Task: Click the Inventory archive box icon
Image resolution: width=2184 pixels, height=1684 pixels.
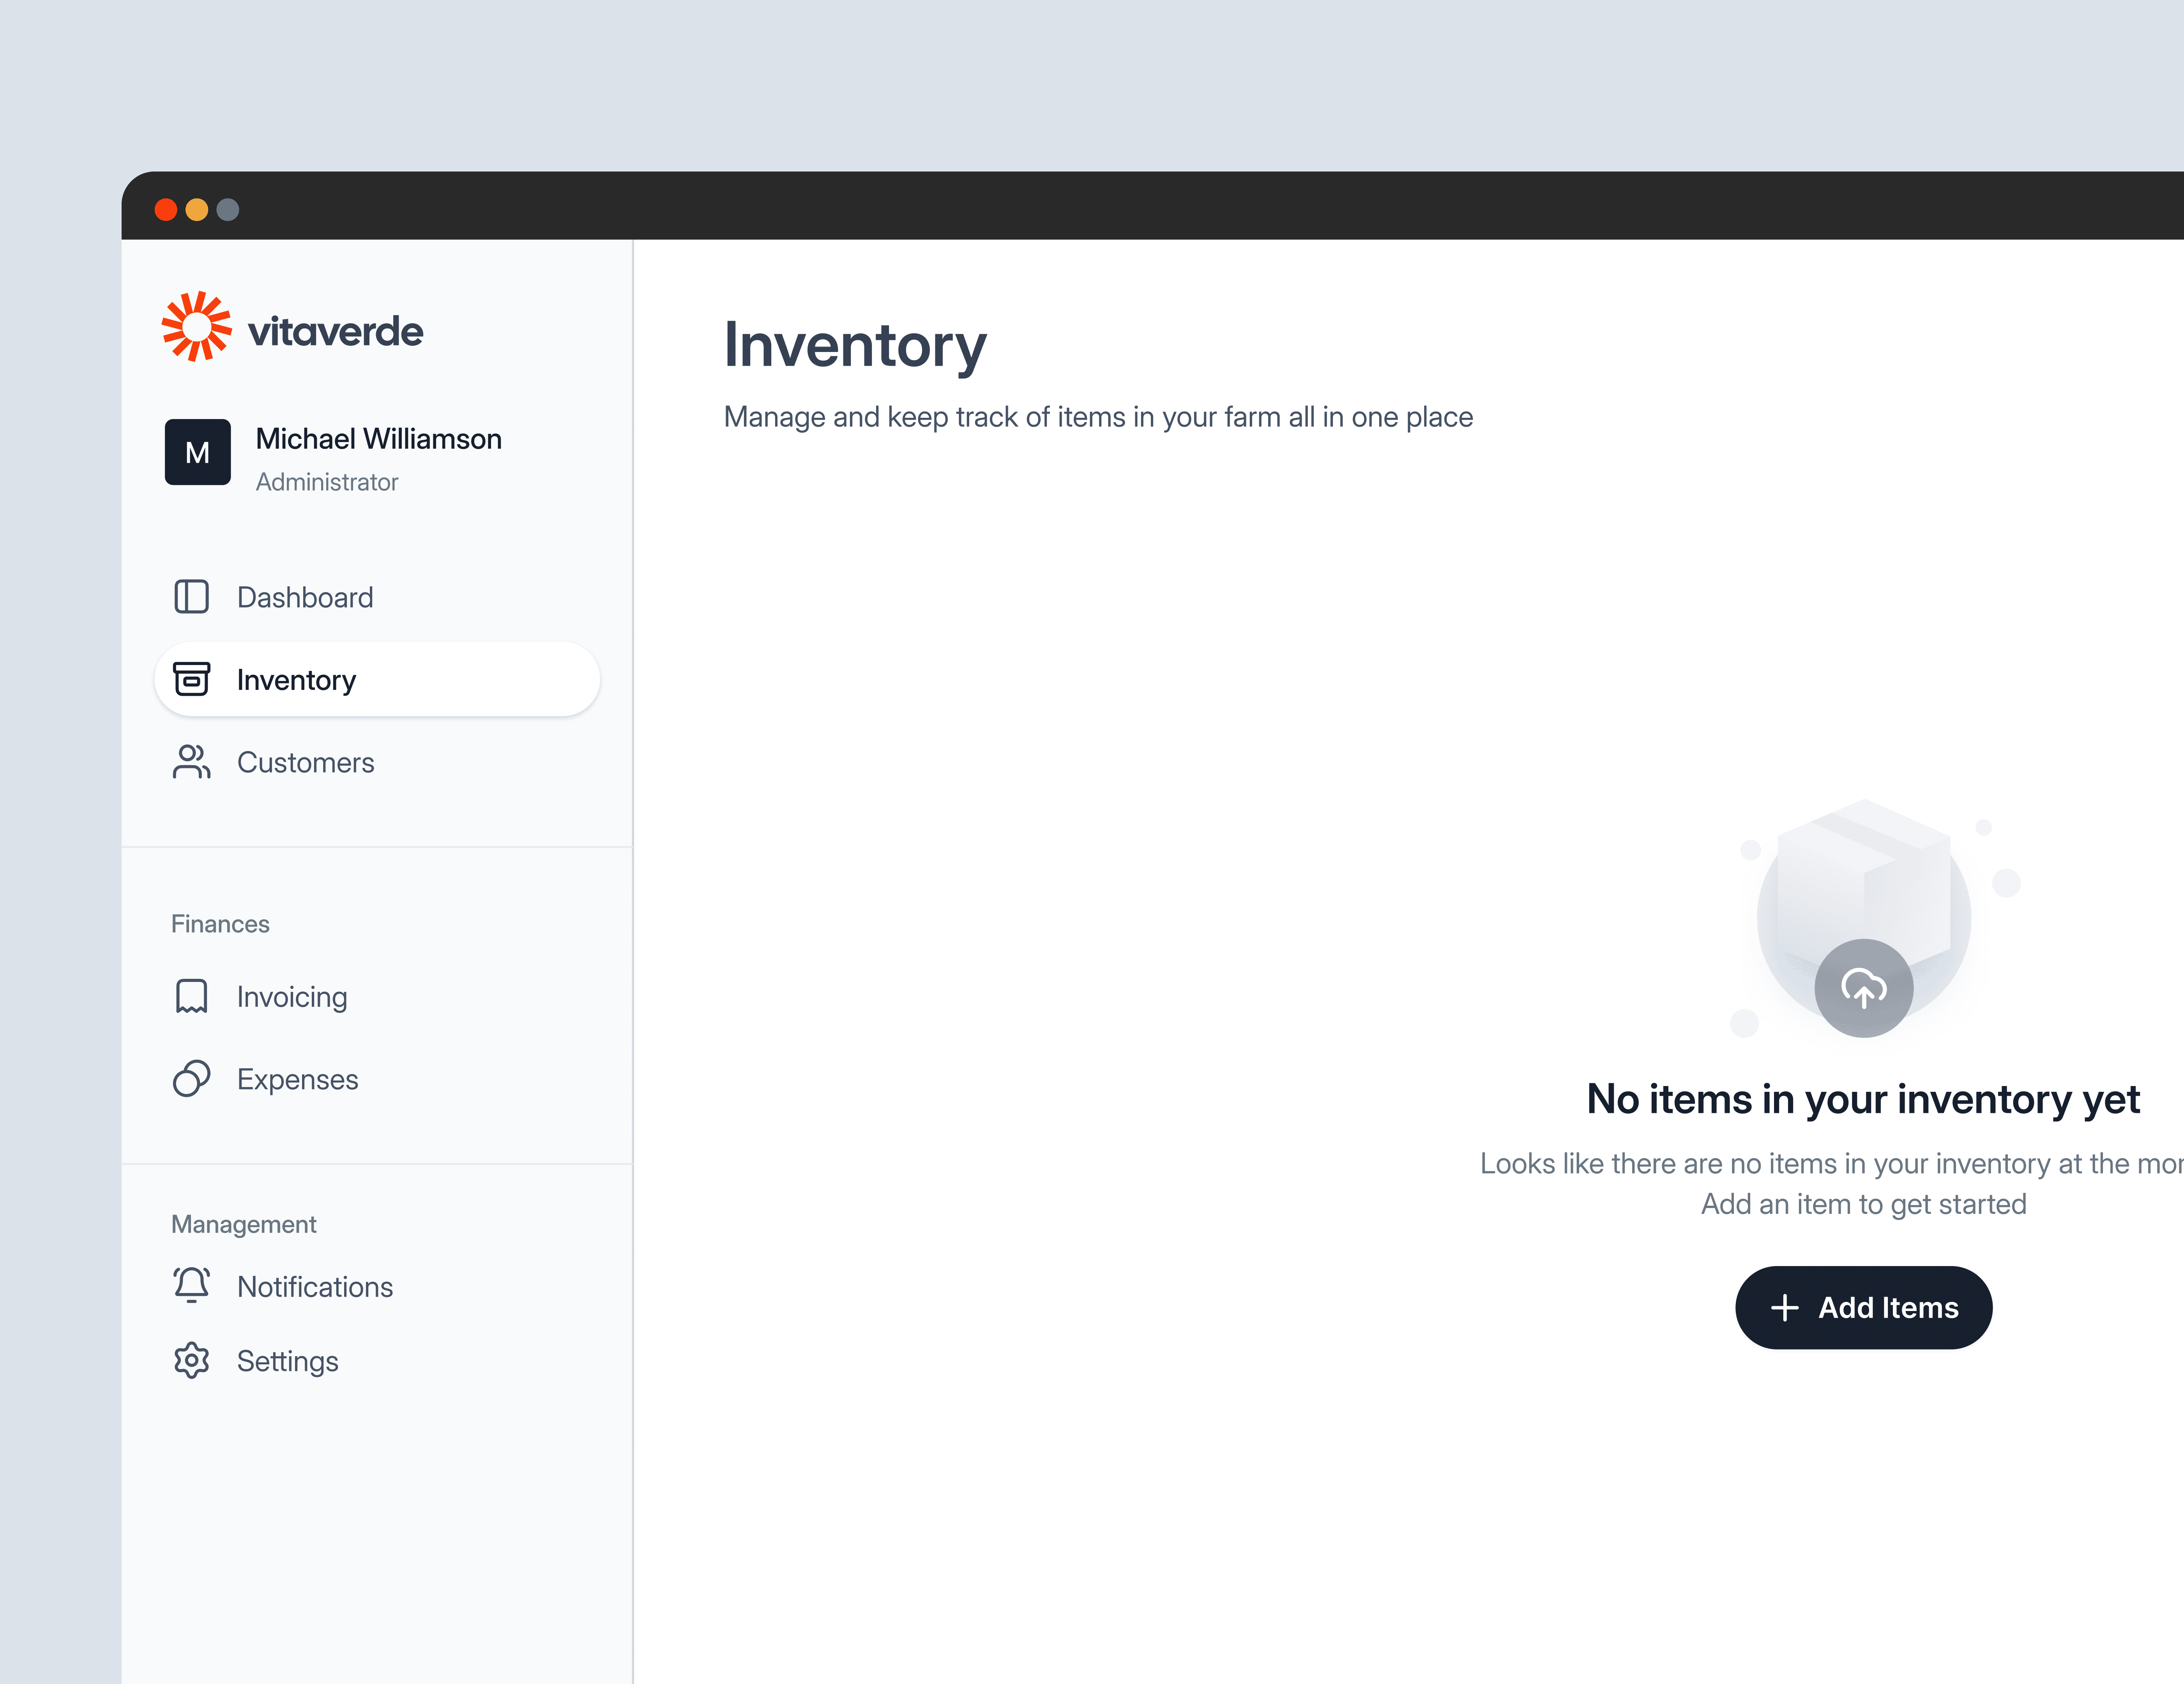Action: click(191, 679)
